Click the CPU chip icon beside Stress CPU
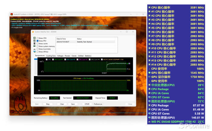The height and width of the screenshot is (131, 212). click(x=35, y=38)
